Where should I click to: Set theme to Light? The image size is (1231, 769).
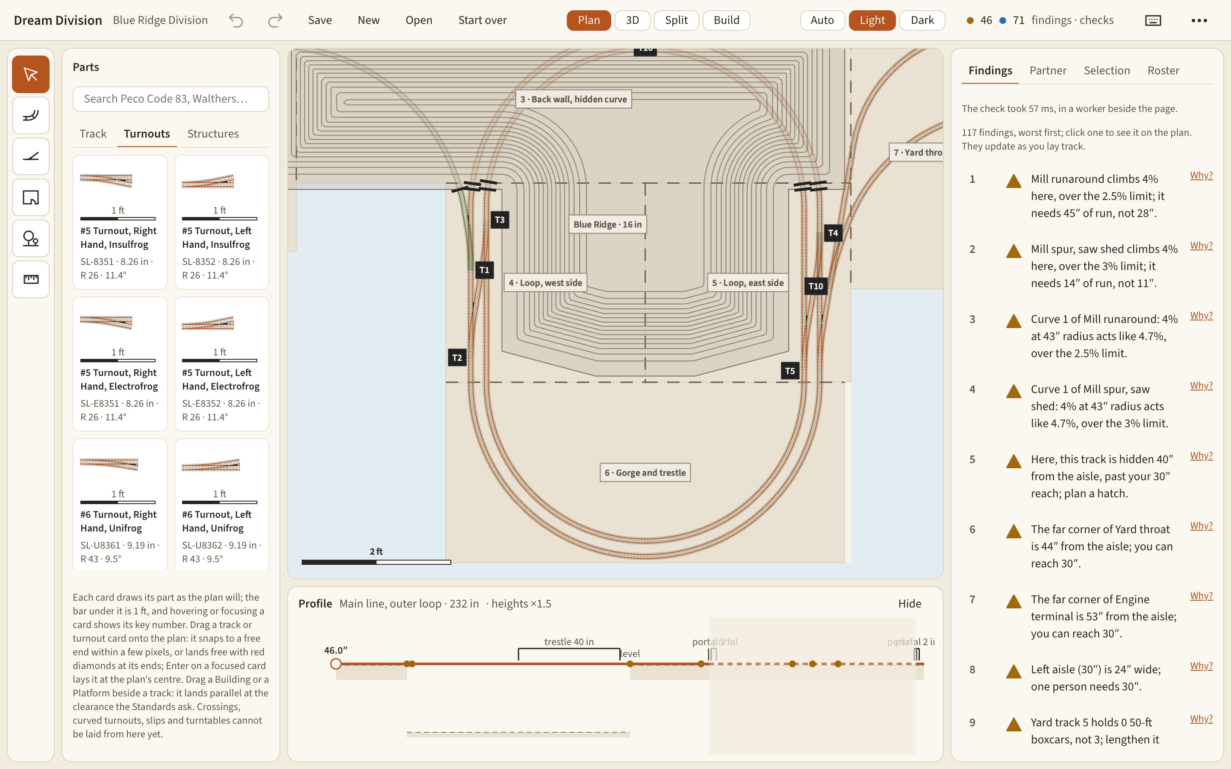872,21
